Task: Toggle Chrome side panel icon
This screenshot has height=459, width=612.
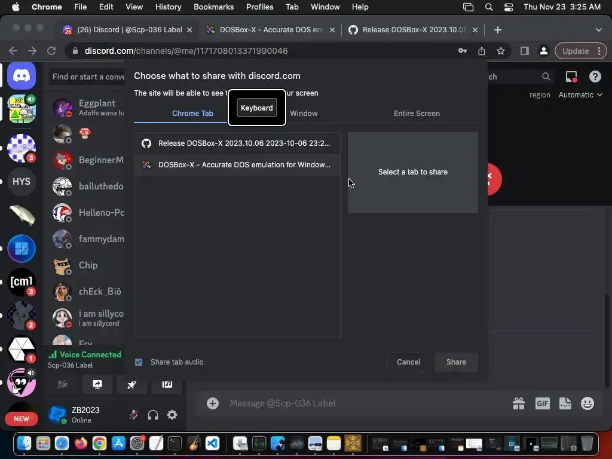Action: point(525,51)
